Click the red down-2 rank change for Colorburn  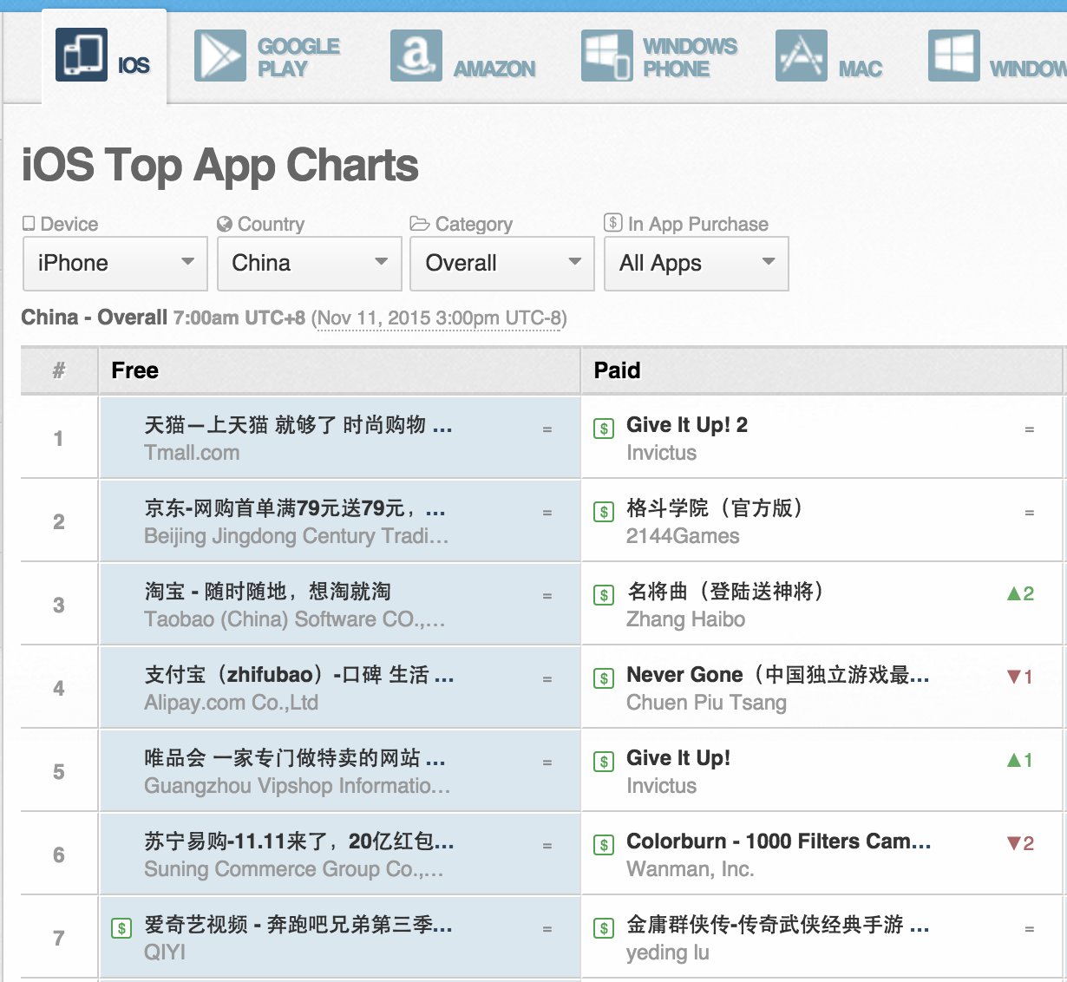(x=1020, y=843)
